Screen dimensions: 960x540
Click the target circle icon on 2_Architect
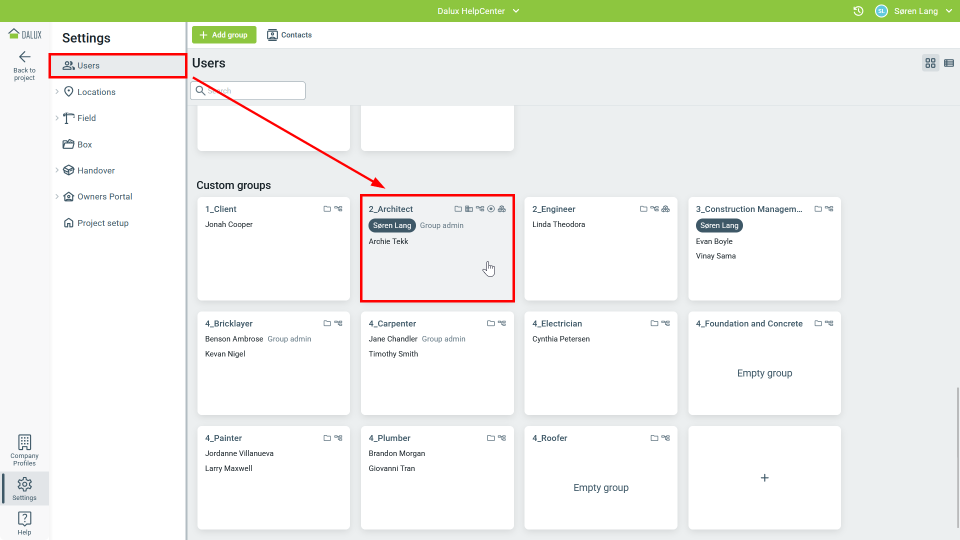click(x=491, y=209)
